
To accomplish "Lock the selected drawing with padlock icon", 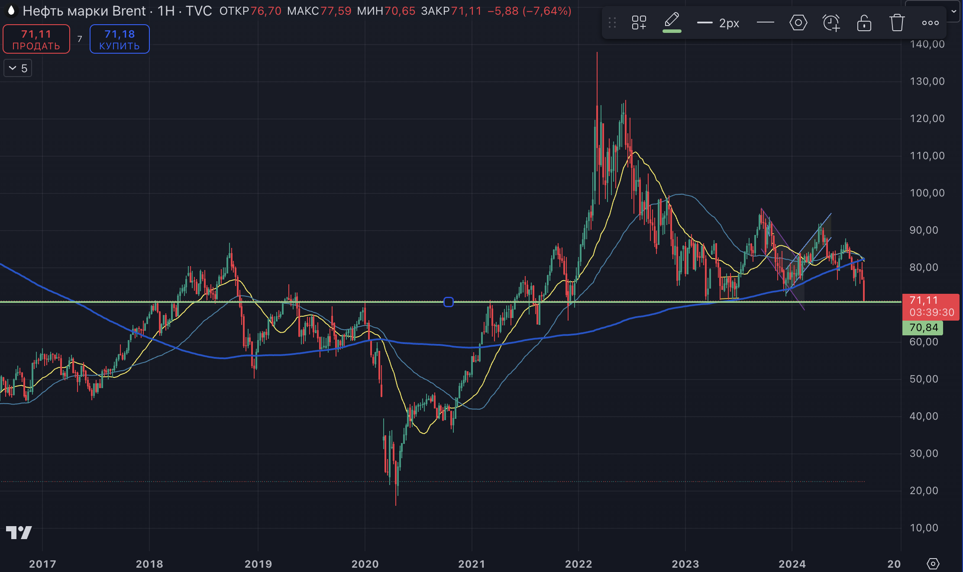I will [x=864, y=22].
